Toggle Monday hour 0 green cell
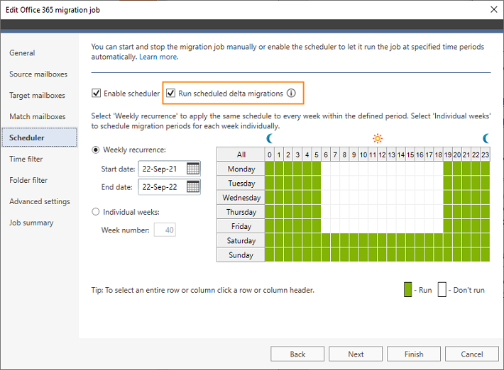Image resolution: width=504 pixels, height=370 pixels. [270, 169]
